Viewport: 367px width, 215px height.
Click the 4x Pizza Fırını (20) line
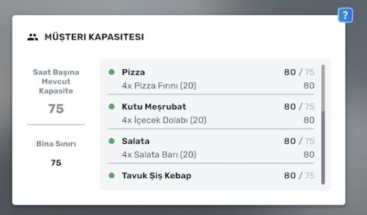tap(159, 85)
